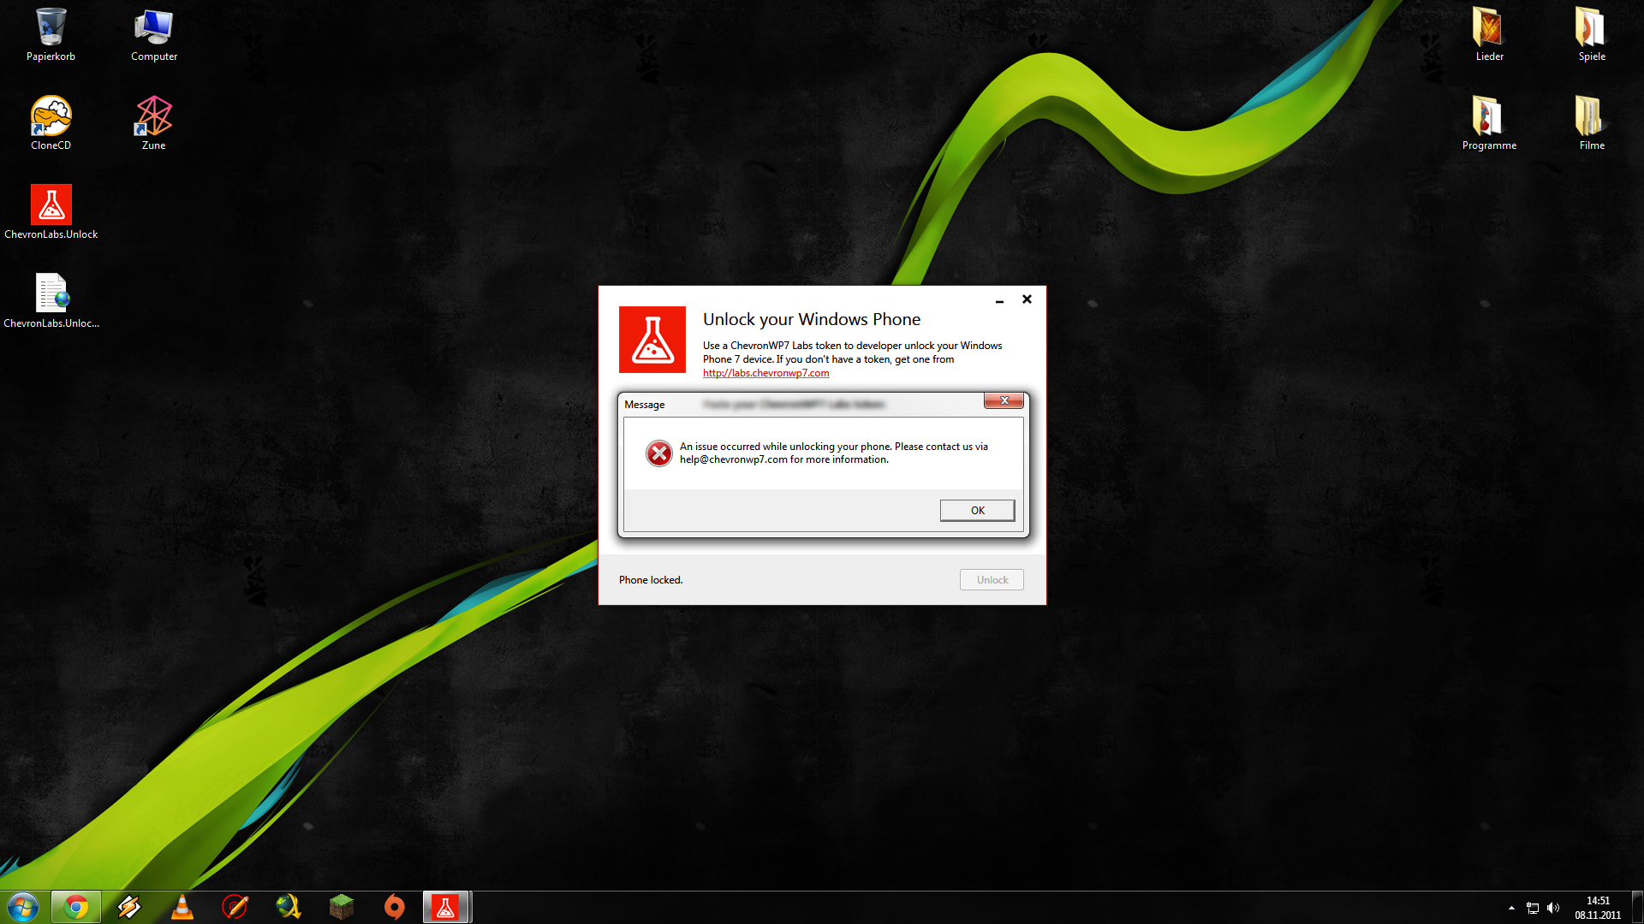The width and height of the screenshot is (1644, 924).
Task: Close the Message error dialog
Action: pos(1004,400)
